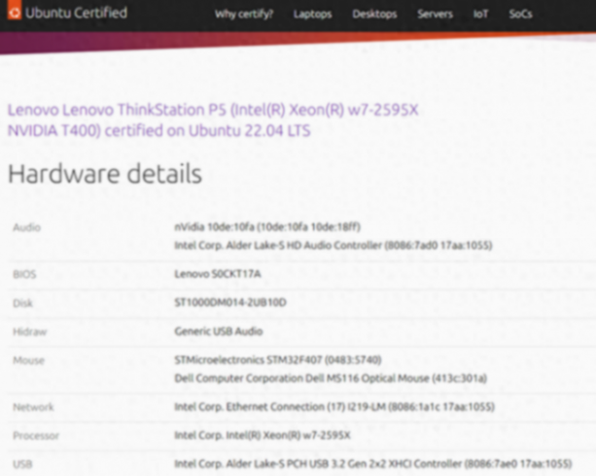Select the Network row label
The width and height of the screenshot is (596, 476).
coord(33,407)
